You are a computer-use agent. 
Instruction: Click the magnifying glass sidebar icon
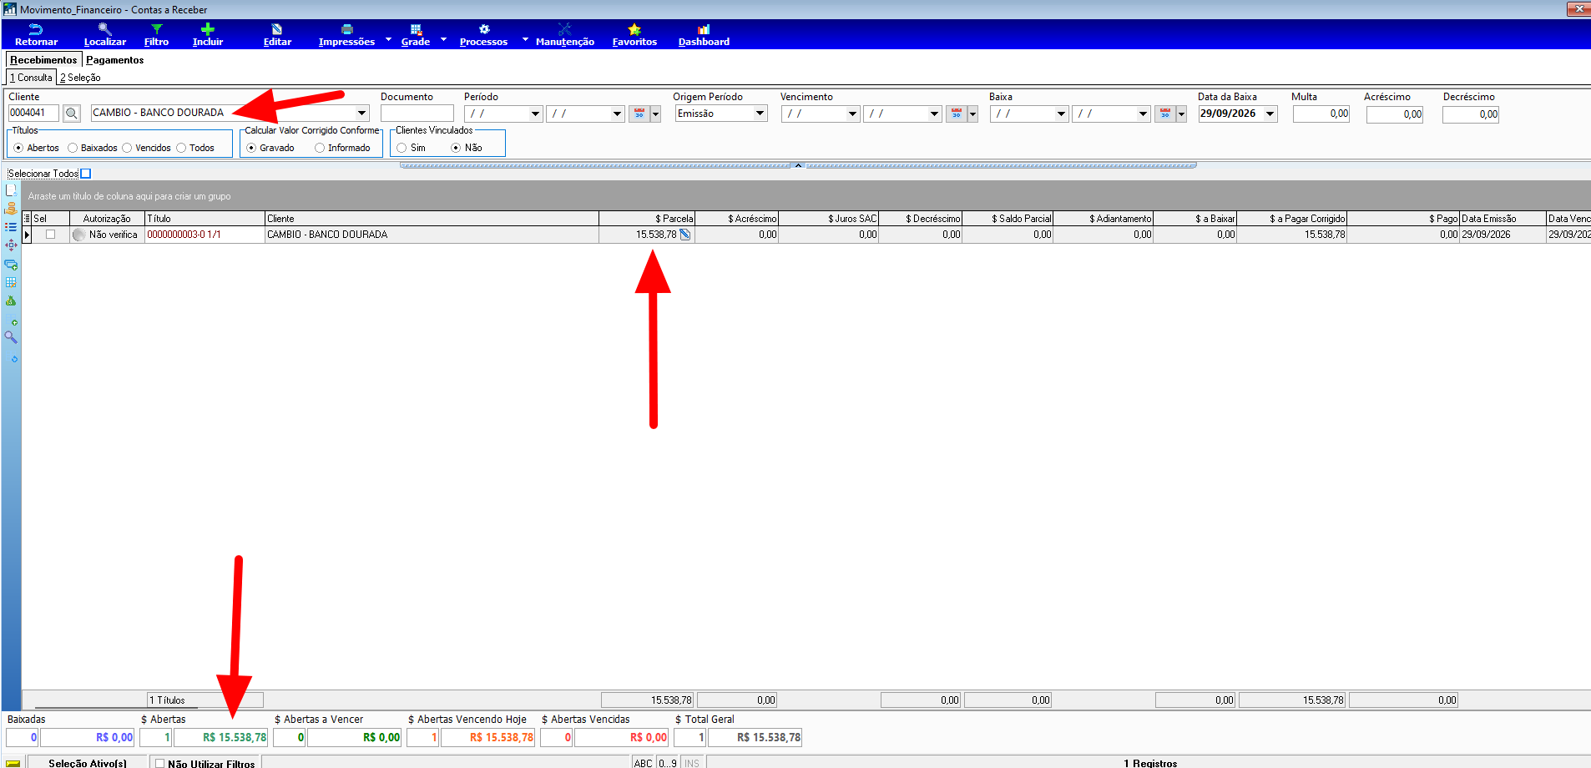[11, 337]
